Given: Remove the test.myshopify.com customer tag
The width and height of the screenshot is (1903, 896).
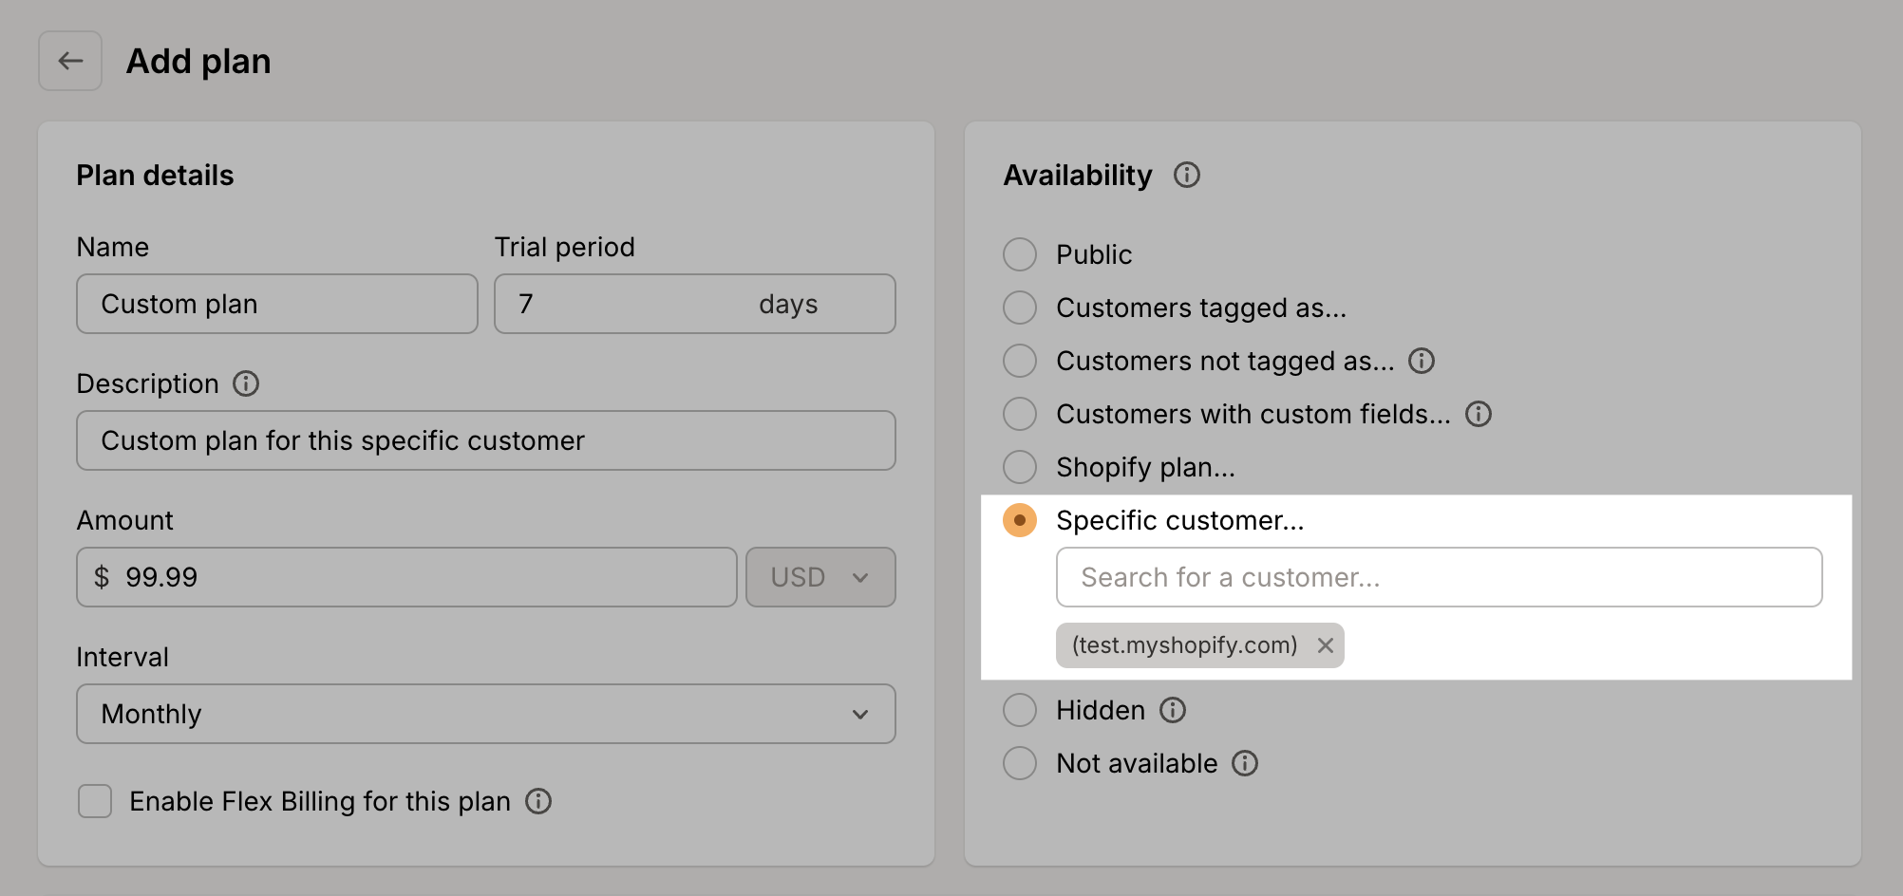Looking at the screenshot, I should 1326,645.
